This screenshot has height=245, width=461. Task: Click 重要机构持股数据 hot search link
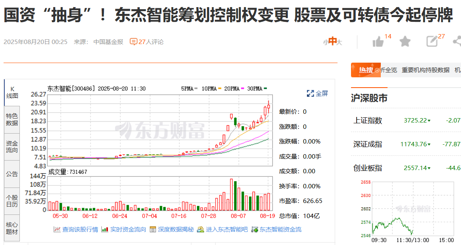coord(425,70)
